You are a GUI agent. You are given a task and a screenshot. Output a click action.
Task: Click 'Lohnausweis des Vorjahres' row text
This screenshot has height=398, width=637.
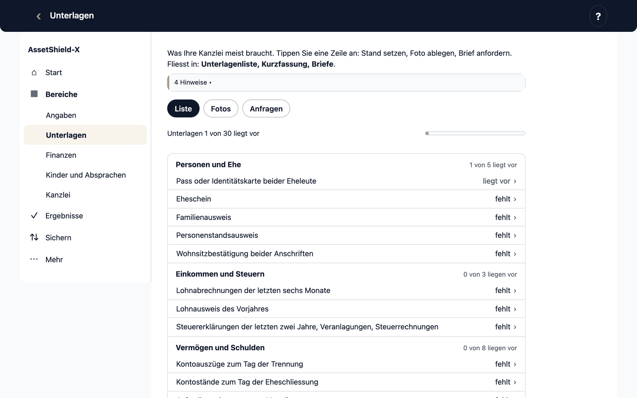pyautogui.click(x=222, y=309)
